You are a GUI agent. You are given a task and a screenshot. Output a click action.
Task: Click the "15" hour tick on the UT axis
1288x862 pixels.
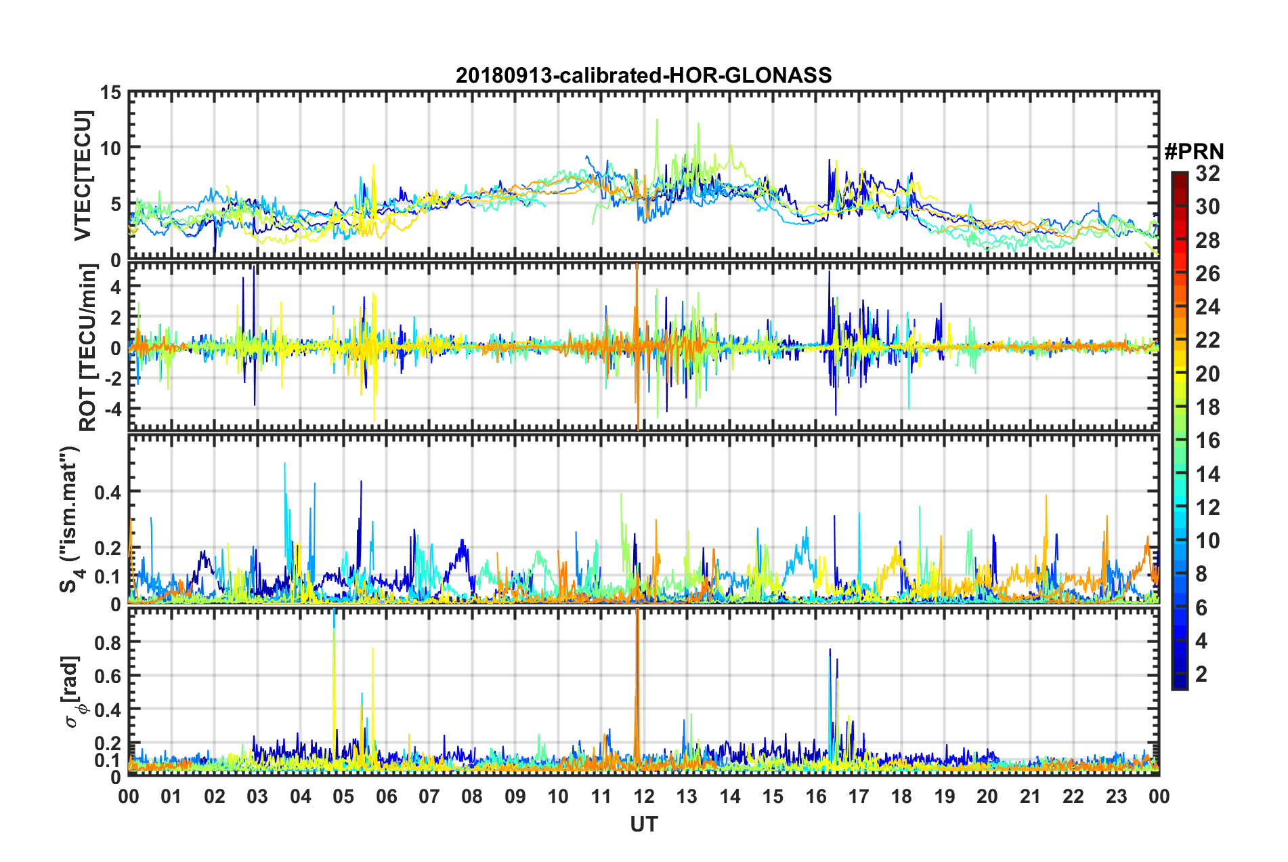coord(773,796)
